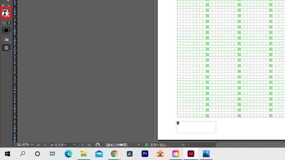Open Adobe Creative Cloud from the taskbar
This screenshot has height=160, width=285.
[x=176, y=154]
